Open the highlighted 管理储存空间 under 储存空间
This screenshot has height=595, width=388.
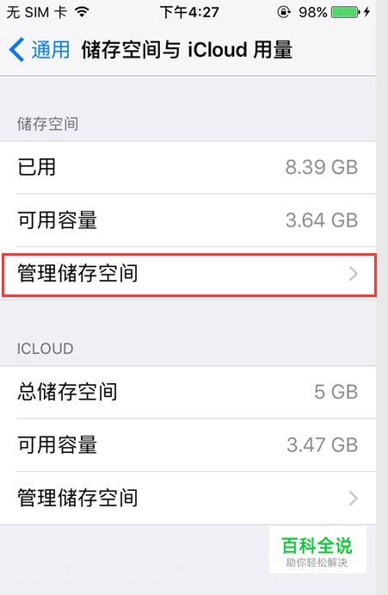pos(189,275)
